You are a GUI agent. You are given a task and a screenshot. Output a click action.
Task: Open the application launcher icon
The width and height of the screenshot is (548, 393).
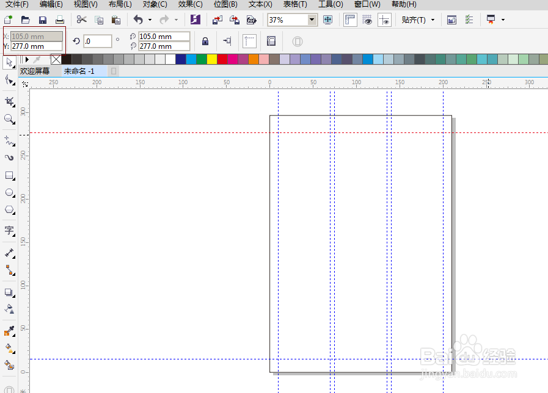(451, 20)
